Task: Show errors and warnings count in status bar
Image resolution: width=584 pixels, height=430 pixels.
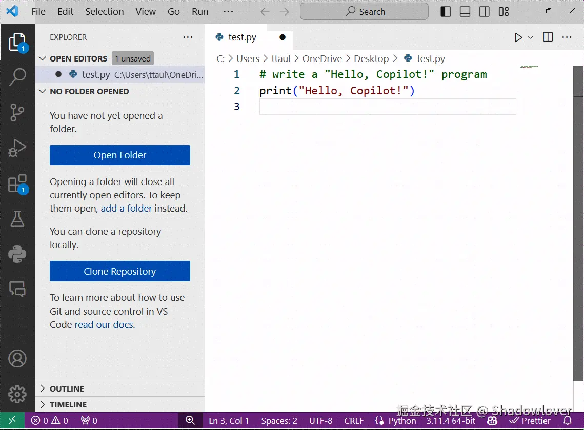Action: point(50,421)
